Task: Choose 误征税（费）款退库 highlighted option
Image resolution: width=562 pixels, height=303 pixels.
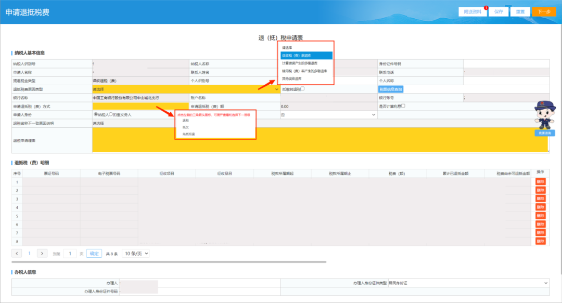Action: point(306,56)
